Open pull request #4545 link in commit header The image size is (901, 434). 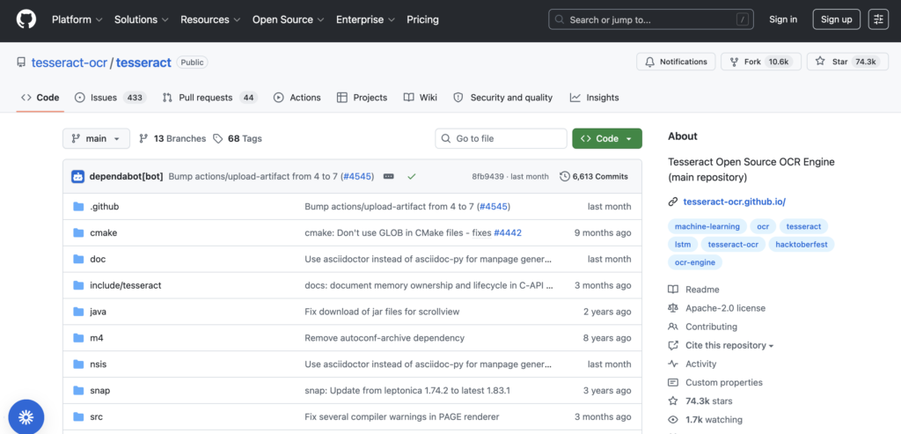point(357,176)
